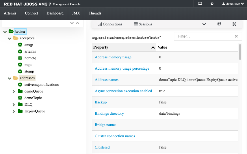Open Address names attribute
The height and width of the screenshot is (154, 247).
point(107,80)
